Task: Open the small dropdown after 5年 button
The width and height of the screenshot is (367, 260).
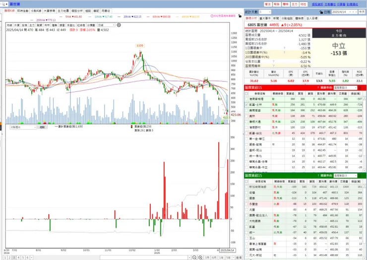Action: click(234, 258)
